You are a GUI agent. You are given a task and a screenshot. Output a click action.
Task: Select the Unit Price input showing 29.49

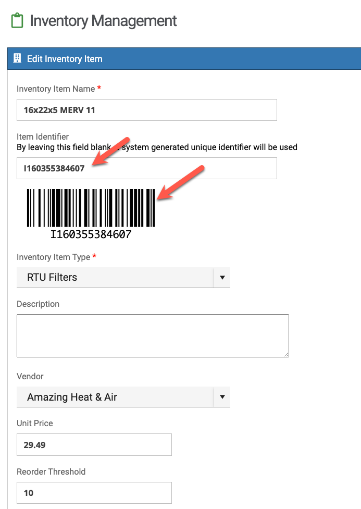(x=94, y=445)
